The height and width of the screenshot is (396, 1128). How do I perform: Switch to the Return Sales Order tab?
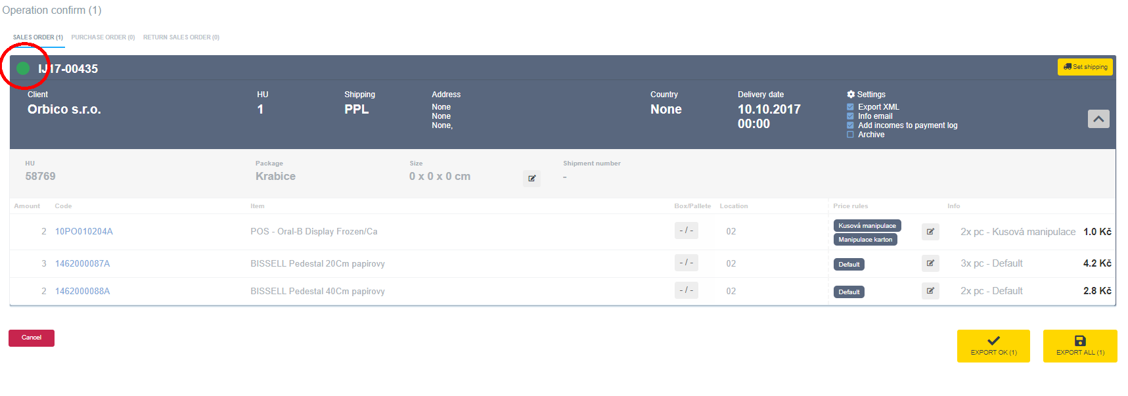click(181, 37)
